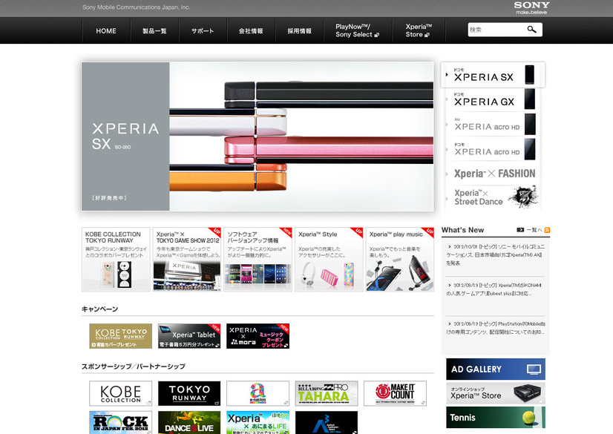Viewport: 613px width, 434px height.
Task: Open the Android Application Award sponsor logo
Action: click(x=327, y=422)
